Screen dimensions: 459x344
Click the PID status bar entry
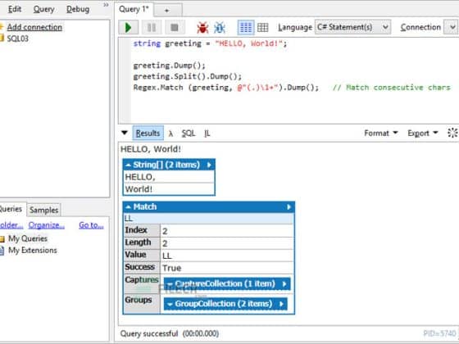point(439,334)
